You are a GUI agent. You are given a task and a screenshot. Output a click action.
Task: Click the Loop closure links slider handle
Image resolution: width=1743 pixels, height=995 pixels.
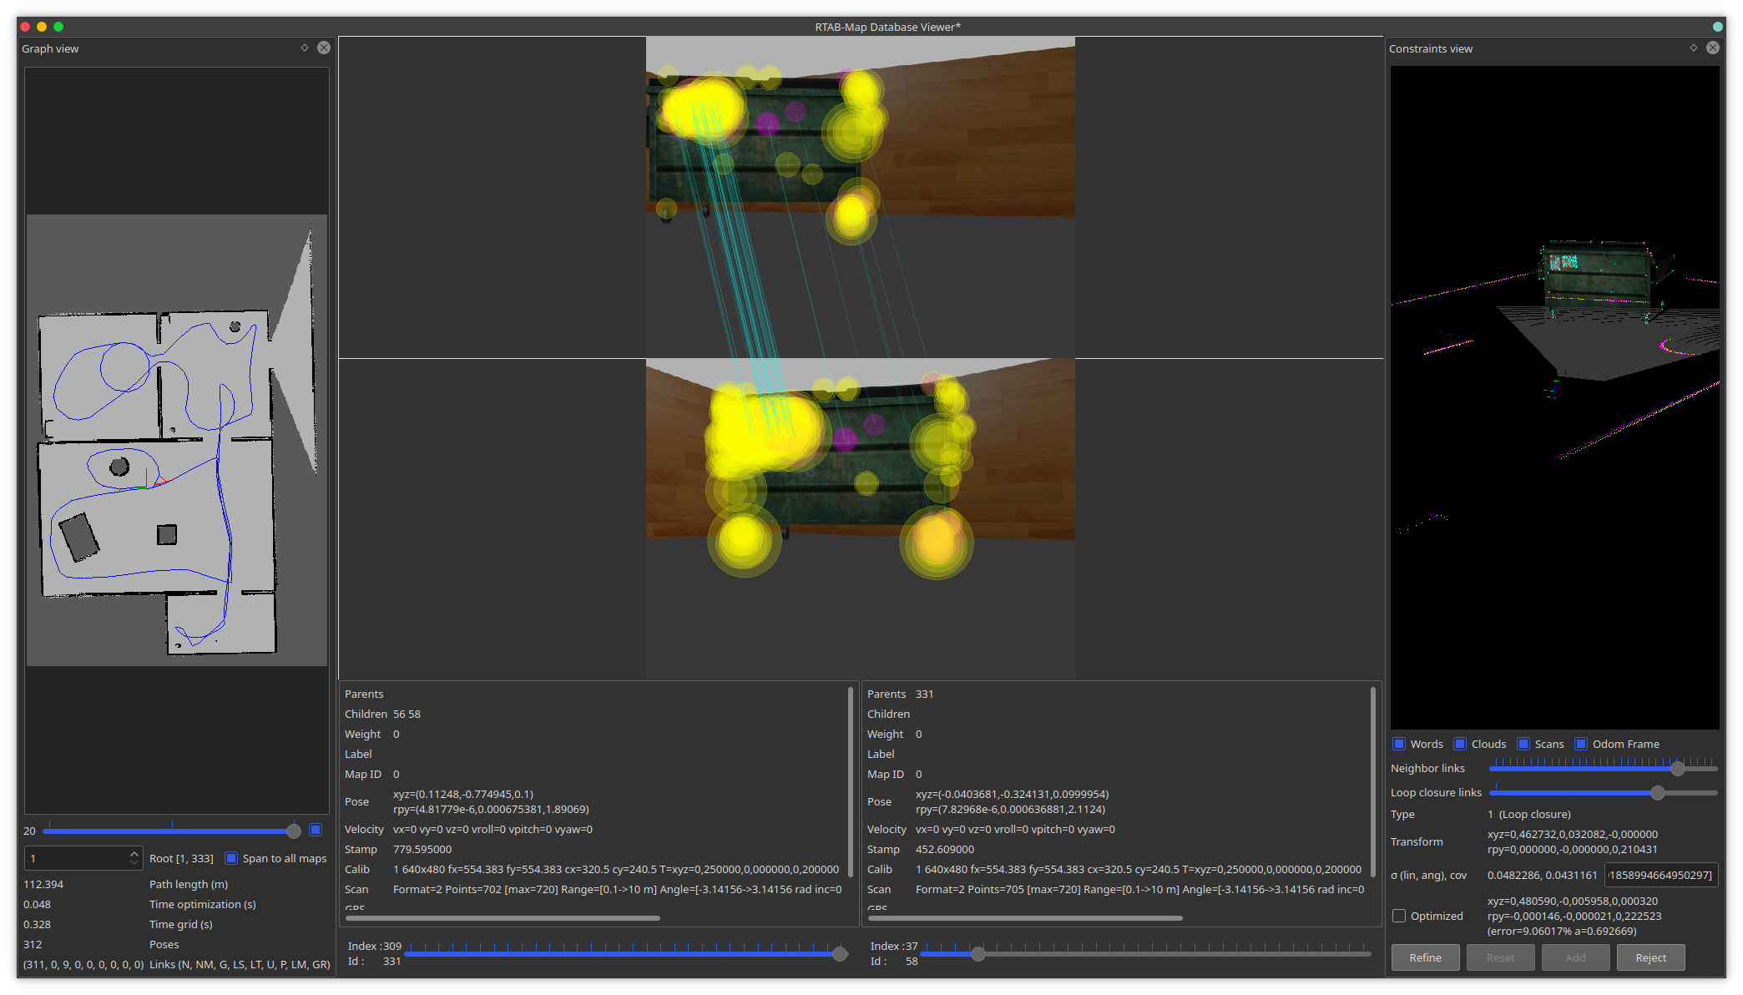pos(1658,793)
